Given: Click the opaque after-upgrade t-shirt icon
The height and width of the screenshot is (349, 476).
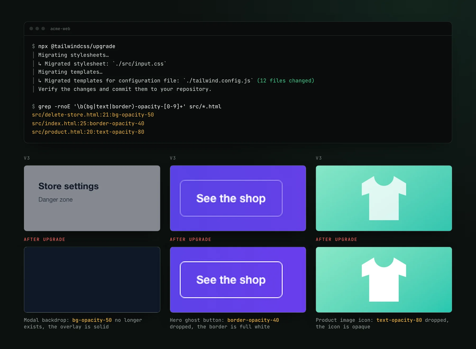Looking at the screenshot, I should (x=384, y=280).
